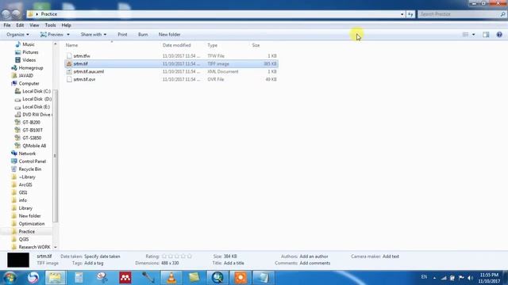Open the Windows Start button
Viewport: 508px width, 285px height.
(x=10, y=278)
